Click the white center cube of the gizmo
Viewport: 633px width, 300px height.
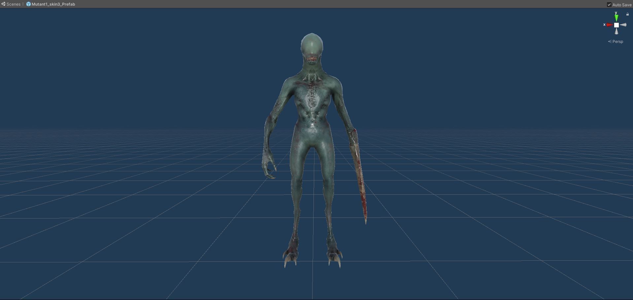616,25
